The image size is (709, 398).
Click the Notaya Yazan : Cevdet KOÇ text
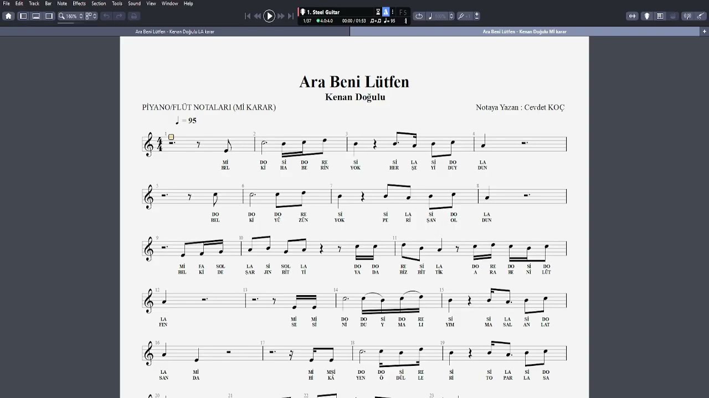coord(520,107)
